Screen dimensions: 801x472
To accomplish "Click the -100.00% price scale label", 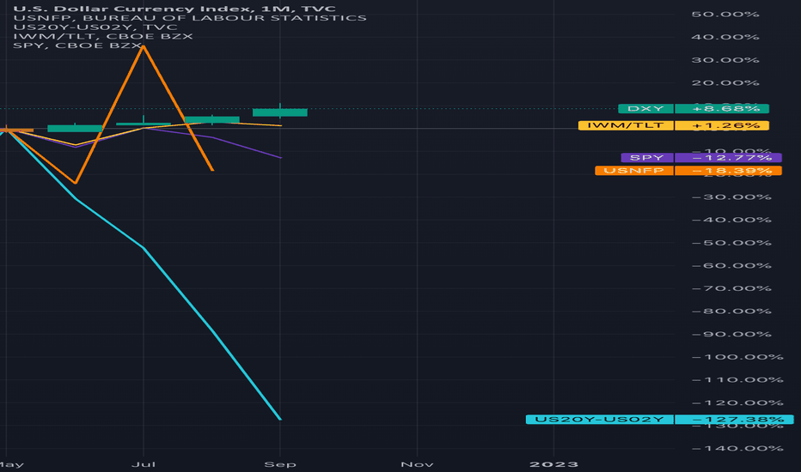I will pyautogui.click(x=737, y=357).
